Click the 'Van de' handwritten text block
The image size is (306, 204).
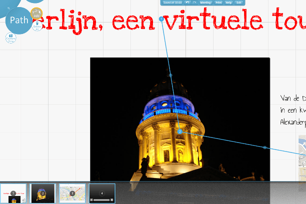pyautogui.click(x=293, y=110)
